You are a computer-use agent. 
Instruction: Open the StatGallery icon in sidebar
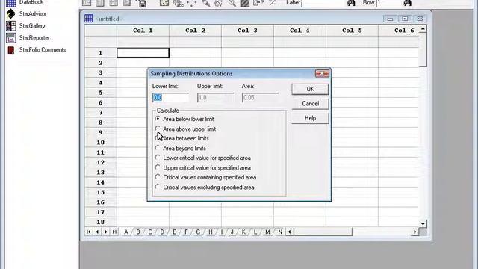[11, 26]
